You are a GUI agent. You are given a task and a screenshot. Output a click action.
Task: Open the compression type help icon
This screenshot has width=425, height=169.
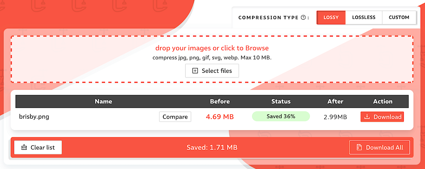pos(303,17)
